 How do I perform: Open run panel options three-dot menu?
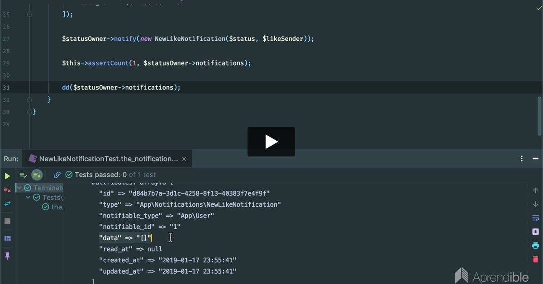point(522,159)
